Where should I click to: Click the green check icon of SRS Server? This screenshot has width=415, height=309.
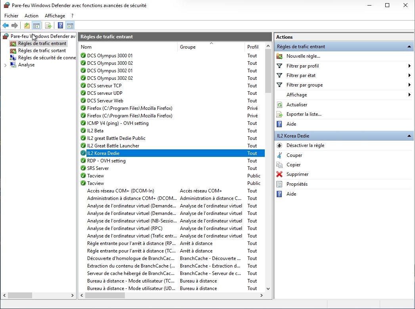[x=83, y=168]
